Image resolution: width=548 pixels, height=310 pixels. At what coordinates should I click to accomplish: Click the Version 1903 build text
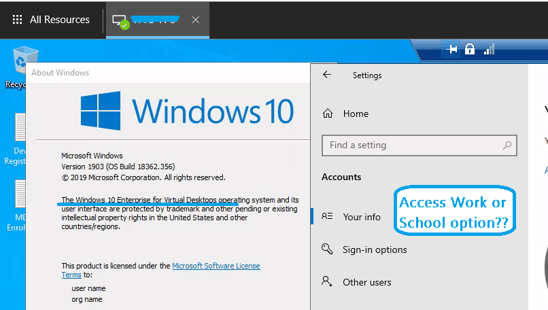[x=118, y=167]
